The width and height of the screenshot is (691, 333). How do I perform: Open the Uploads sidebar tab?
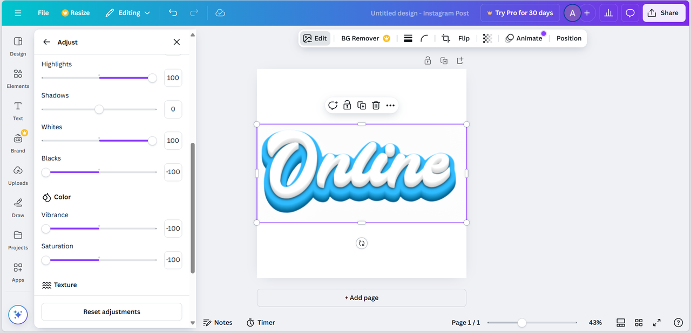click(x=18, y=176)
